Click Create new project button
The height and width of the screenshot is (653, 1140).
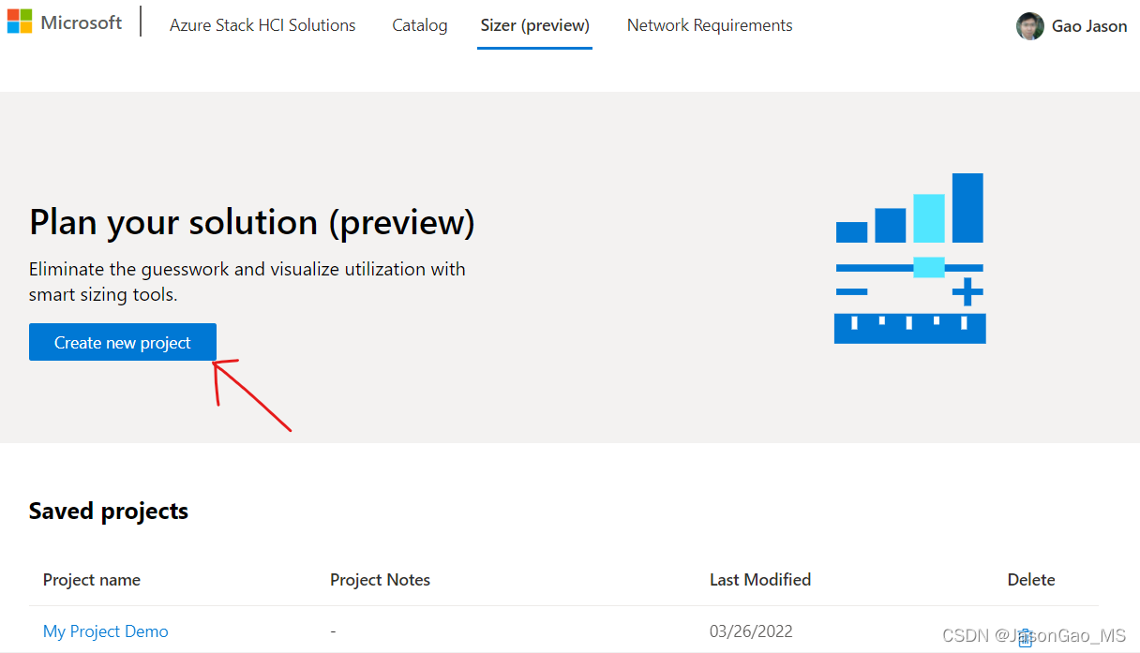[x=123, y=343]
